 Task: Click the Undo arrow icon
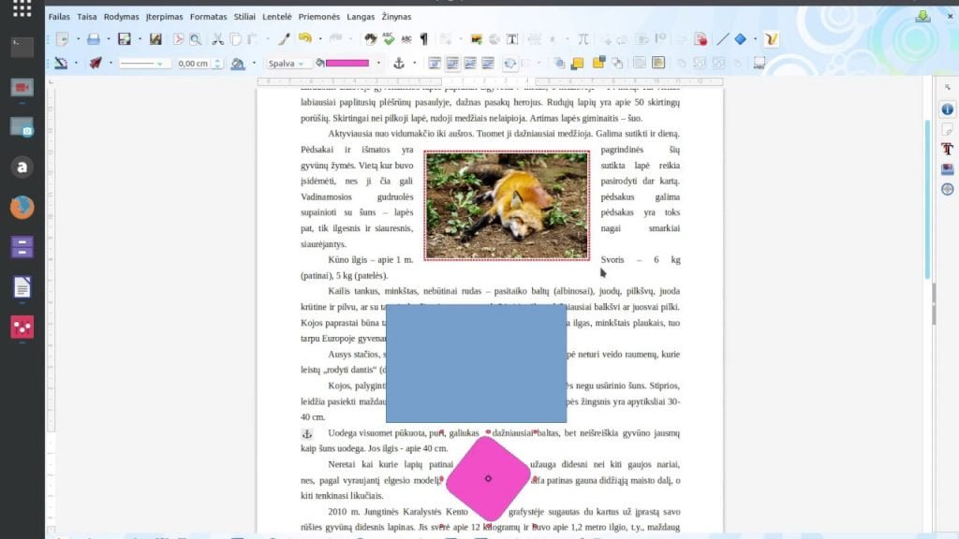[x=304, y=39]
